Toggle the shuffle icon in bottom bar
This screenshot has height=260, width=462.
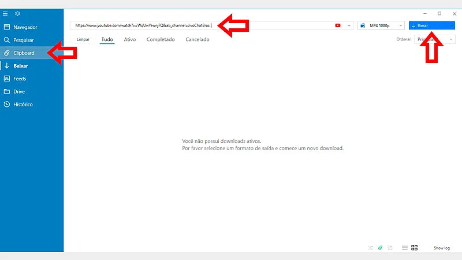370,248
